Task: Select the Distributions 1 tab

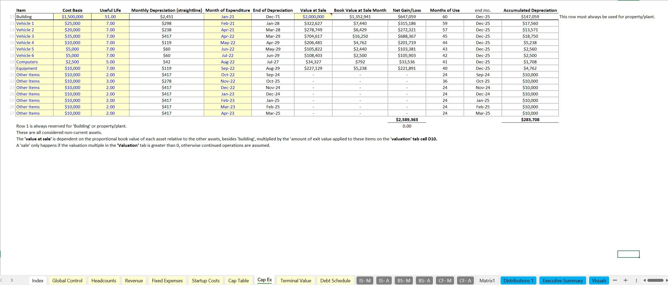Action: pyautogui.click(x=518, y=280)
